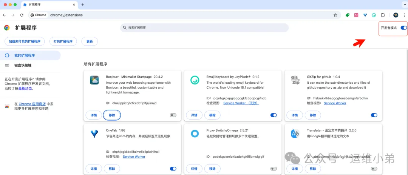
Task: Select 键盘快捷键 in the sidebar
Action: 30,65
